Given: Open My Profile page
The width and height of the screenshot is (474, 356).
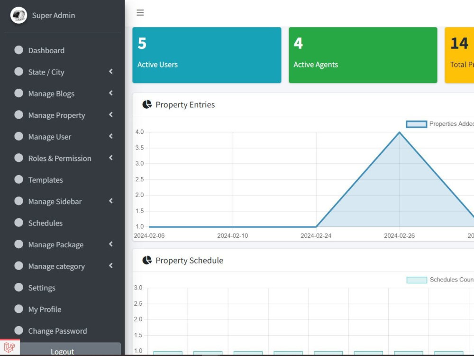Looking at the screenshot, I should tap(62, 309).
